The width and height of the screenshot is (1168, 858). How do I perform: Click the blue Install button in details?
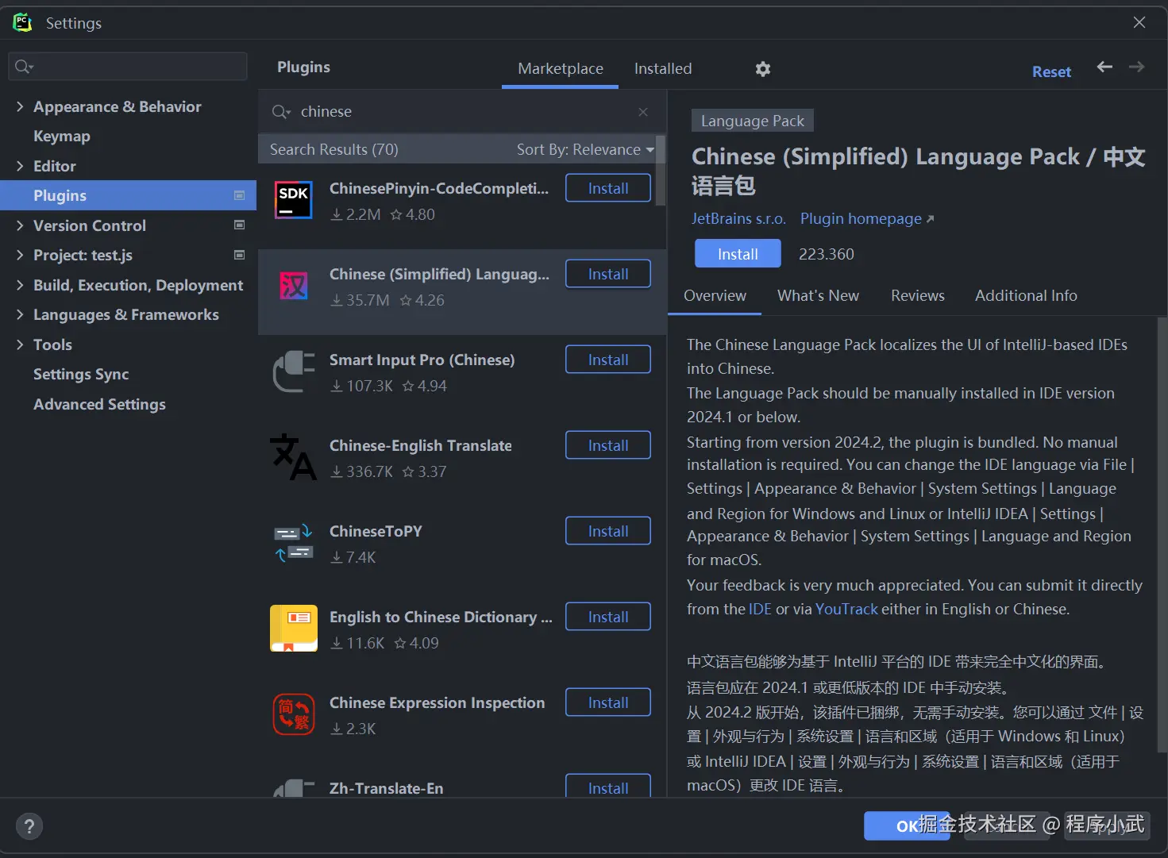click(738, 254)
